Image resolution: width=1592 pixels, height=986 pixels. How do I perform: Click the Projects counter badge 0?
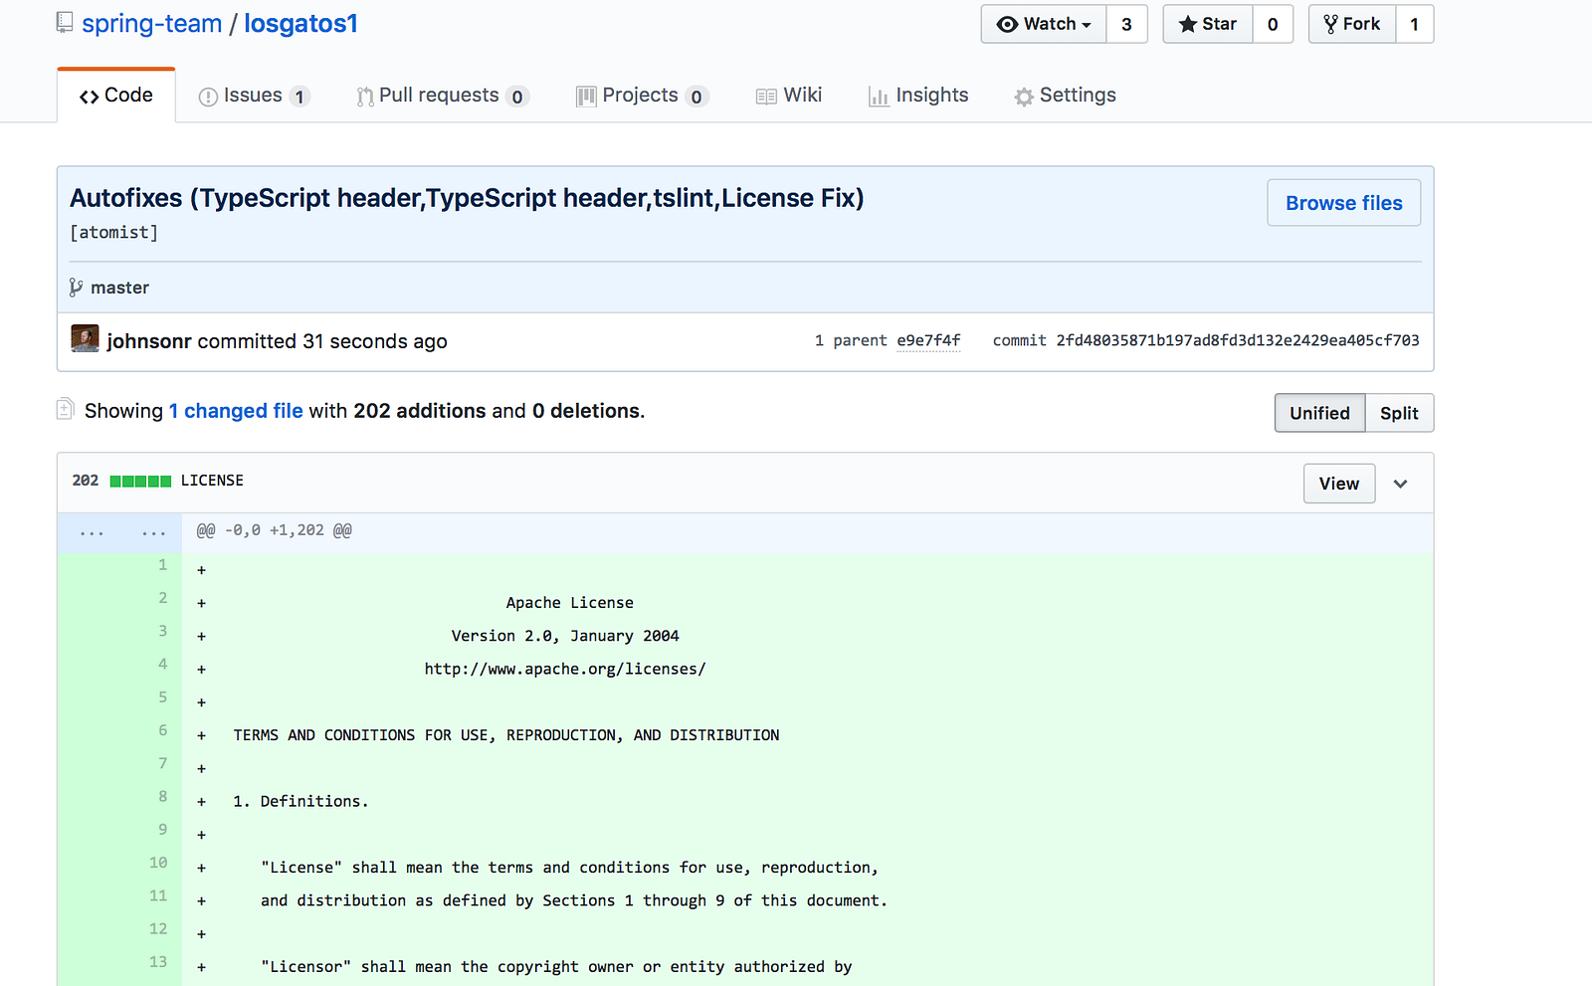(x=696, y=97)
